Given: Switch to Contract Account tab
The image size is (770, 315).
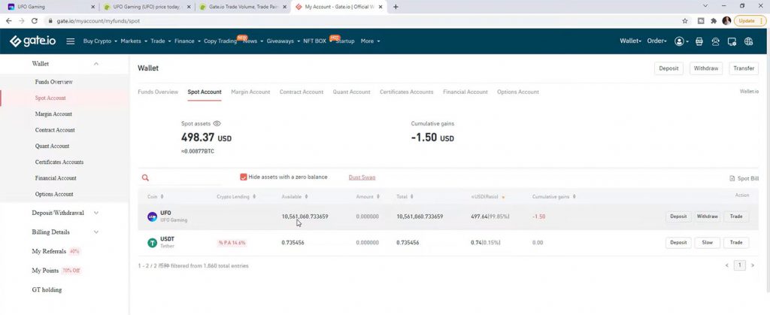Looking at the screenshot, I should [302, 92].
